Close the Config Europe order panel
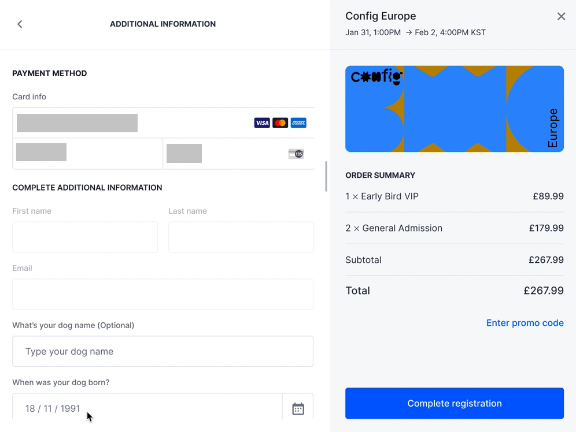Screen dimensions: 576x432 click(x=561, y=16)
